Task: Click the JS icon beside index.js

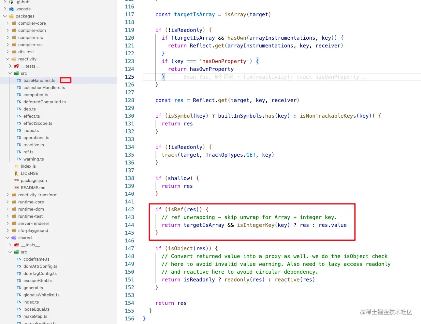Action: click(x=16, y=166)
